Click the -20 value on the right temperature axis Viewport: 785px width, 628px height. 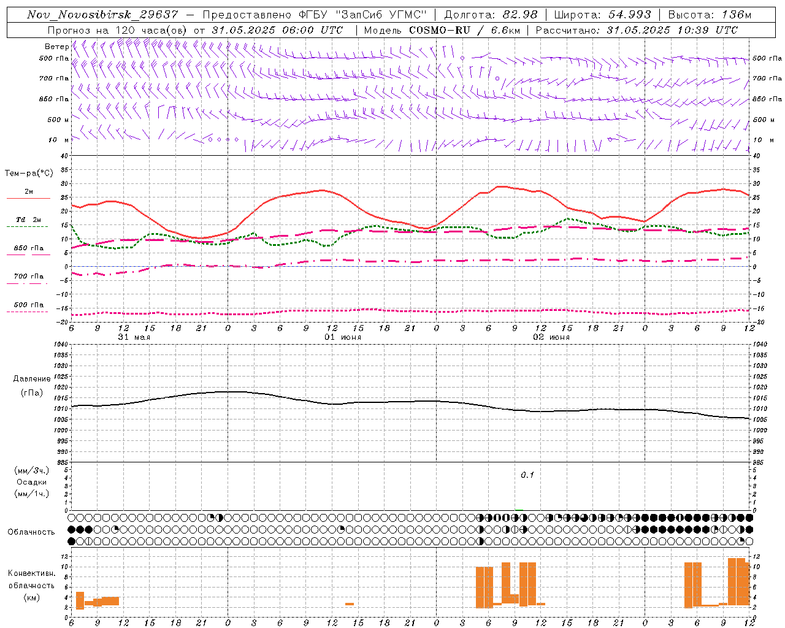click(759, 322)
